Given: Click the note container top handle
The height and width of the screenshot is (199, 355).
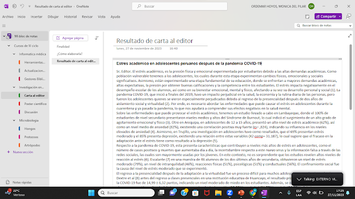Looking at the screenshot, I should (x=227, y=59).
